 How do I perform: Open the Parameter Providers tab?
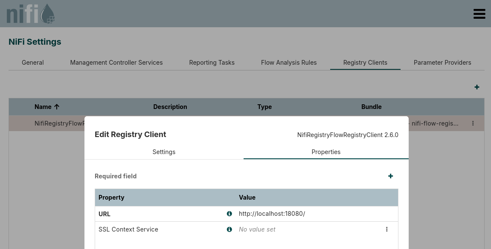(x=442, y=63)
